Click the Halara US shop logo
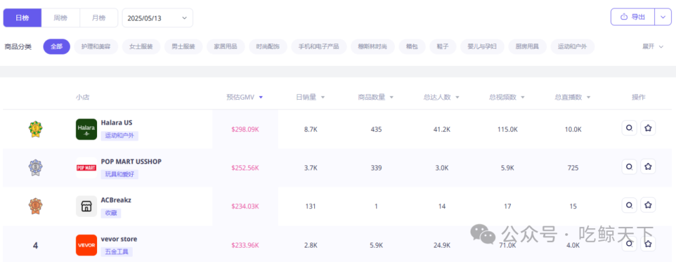Image resolution: width=676 pixels, height=262 pixels. point(86,129)
